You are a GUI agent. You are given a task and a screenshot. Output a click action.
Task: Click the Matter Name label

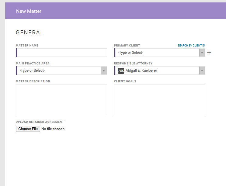point(27,46)
